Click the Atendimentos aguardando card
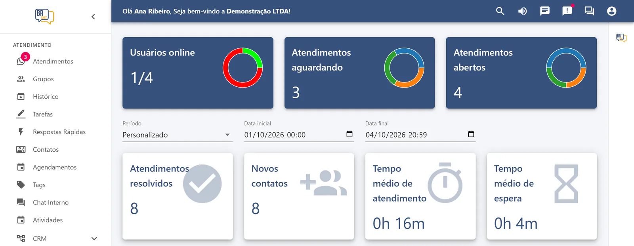The image size is (634, 246). tap(359, 73)
